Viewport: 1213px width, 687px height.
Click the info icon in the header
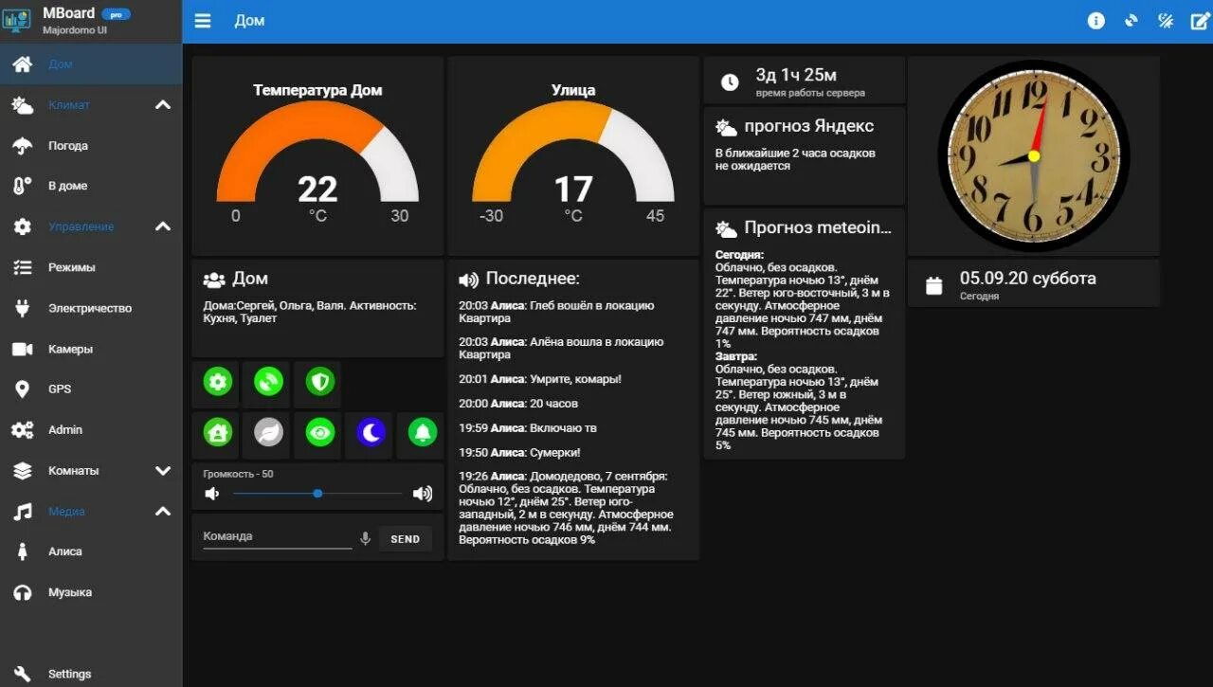click(x=1096, y=21)
